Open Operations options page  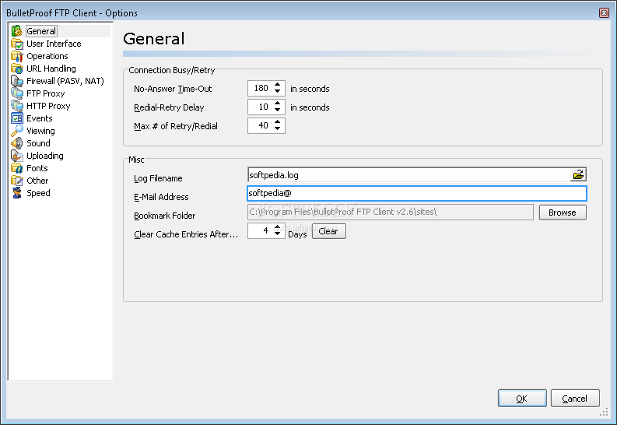pyautogui.click(x=47, y=56)
